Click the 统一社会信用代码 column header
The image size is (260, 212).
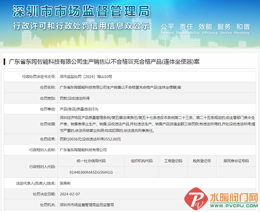pyautogui.click(x=91, y=161)
